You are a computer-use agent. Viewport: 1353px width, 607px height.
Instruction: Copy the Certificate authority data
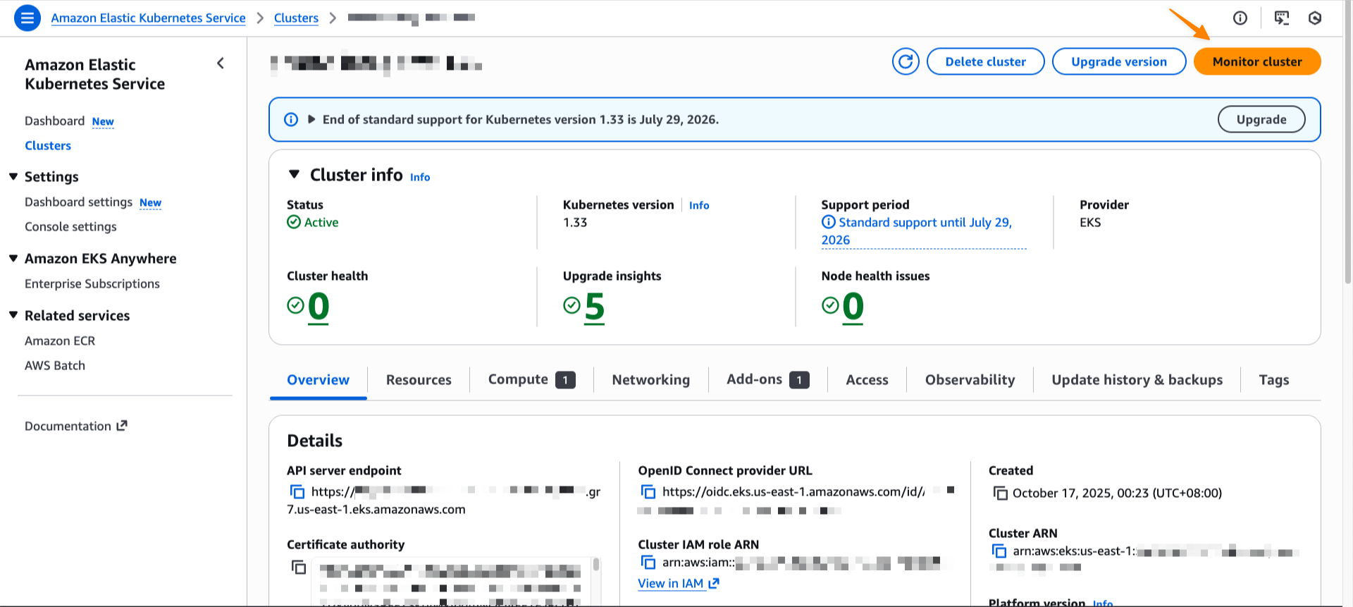(299, 568)
